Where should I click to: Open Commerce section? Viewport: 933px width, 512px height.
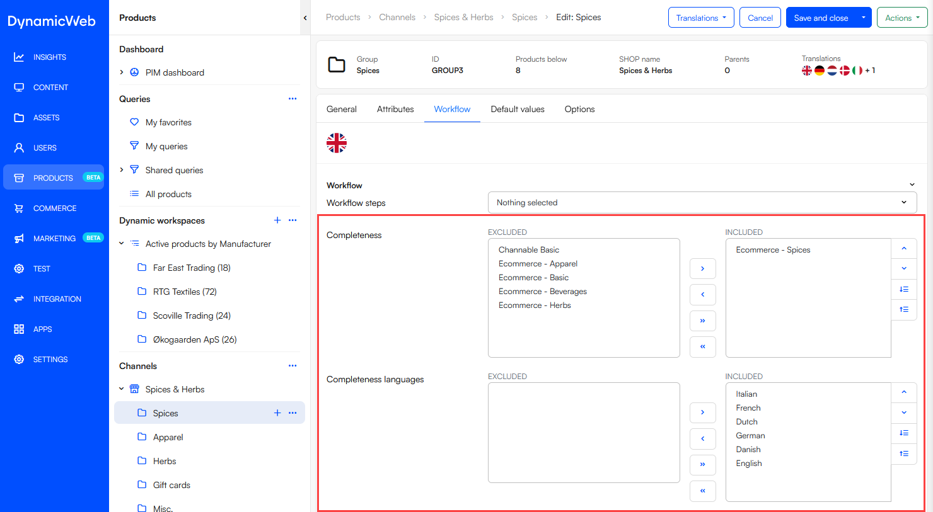[54, 208]
